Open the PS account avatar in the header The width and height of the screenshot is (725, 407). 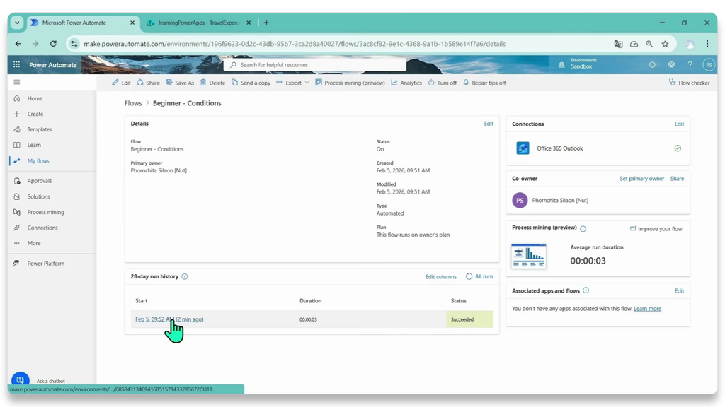pos(708,65)
